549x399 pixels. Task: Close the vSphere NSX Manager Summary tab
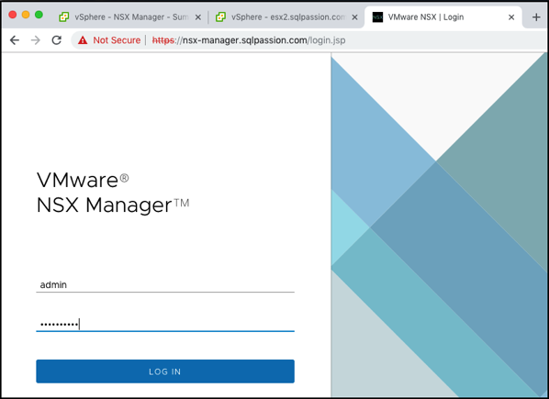(198, 17)
